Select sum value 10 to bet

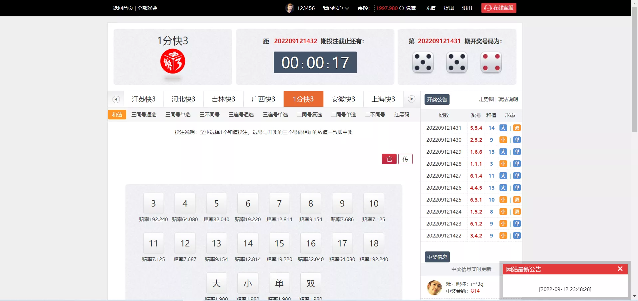(x=374, y=203)
